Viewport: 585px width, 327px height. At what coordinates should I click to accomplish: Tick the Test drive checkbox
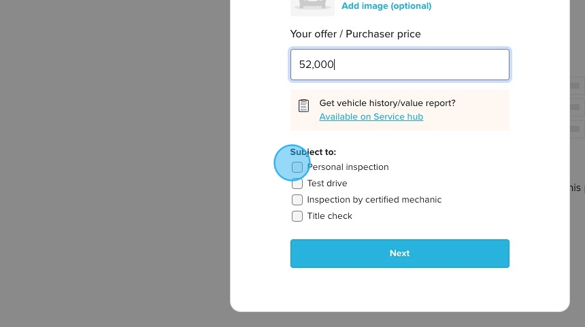[297, 184]
